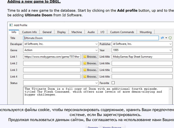The width and height of the screenshot is (174, 128).
Task: Click the heading Adding a new game to DBGL
Action: click(x=34, y=2)
